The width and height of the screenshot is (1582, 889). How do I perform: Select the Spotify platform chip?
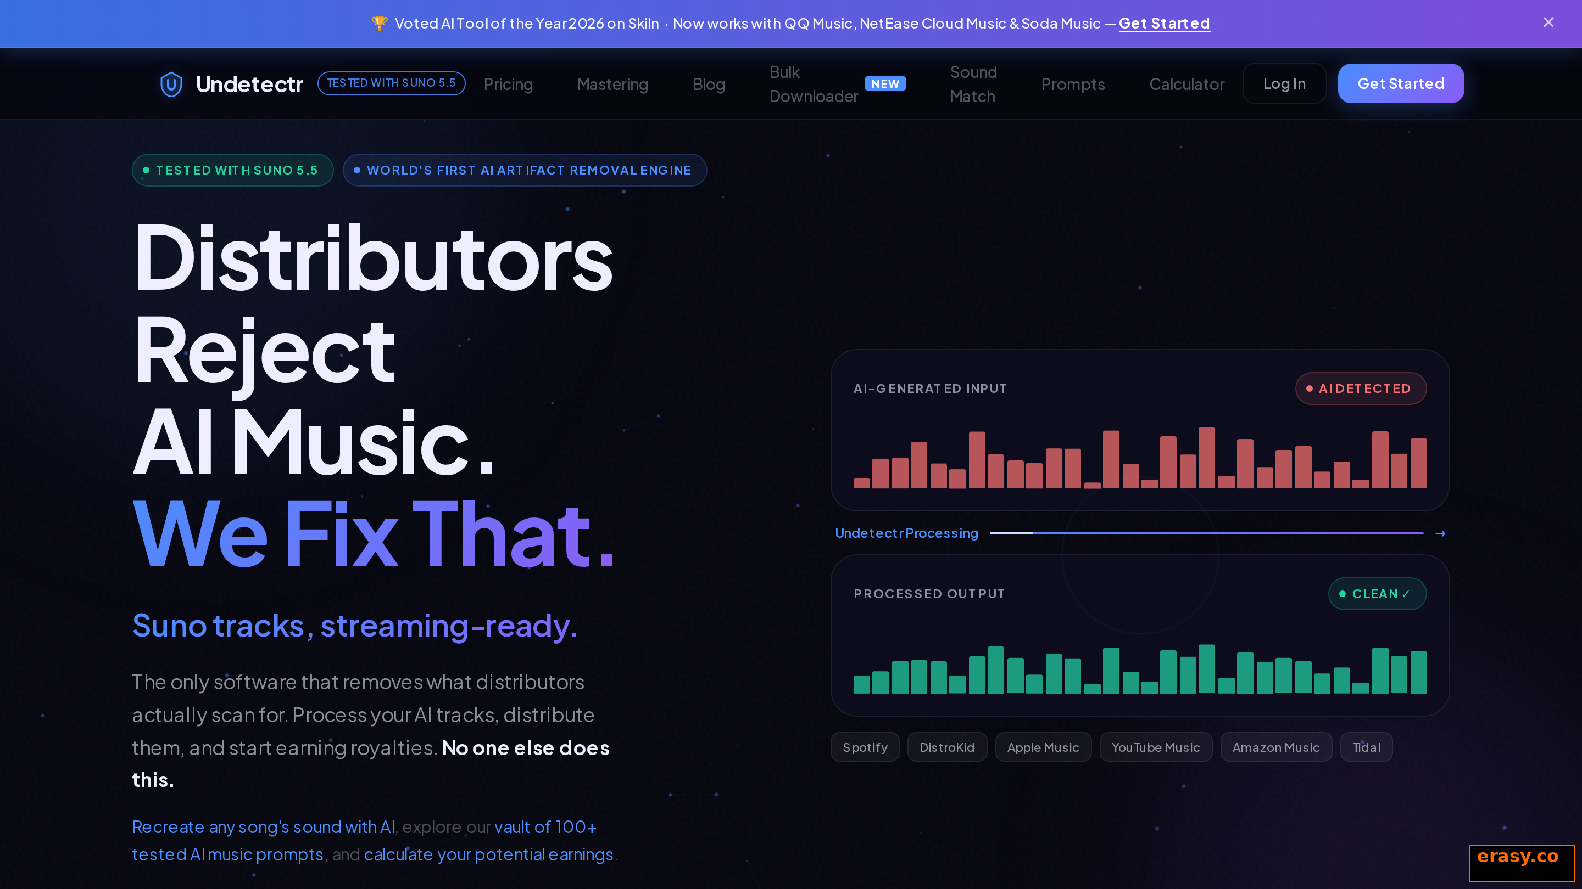coord(865,747)
